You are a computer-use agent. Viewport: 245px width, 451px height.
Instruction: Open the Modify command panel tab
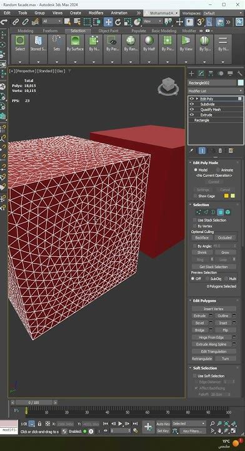coord(201,74)
